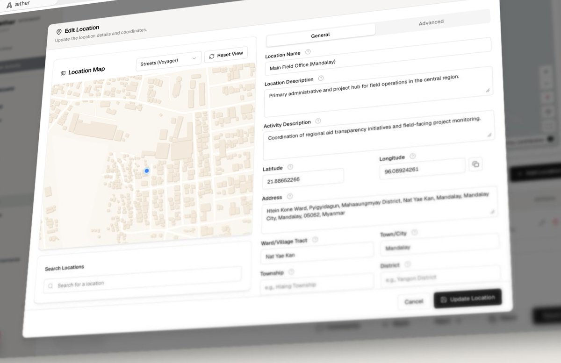
Task: Click the Update Location button
Action: [x=467, y=299]
